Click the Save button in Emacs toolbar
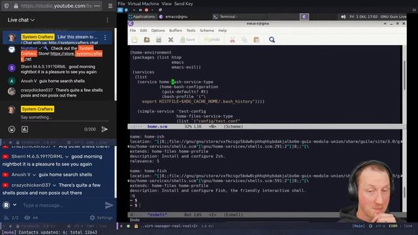The image size is (418, 235). click(x=187, y=40)
